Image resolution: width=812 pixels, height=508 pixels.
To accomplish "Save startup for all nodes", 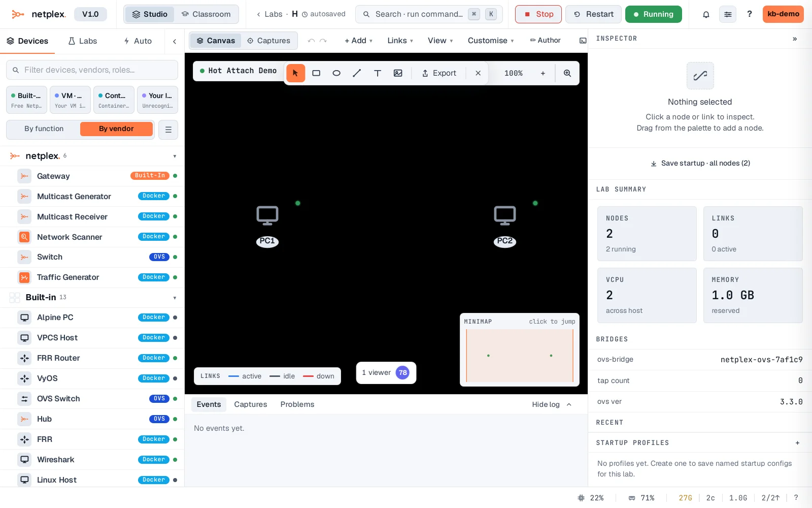I will click(x=700, y=164).
